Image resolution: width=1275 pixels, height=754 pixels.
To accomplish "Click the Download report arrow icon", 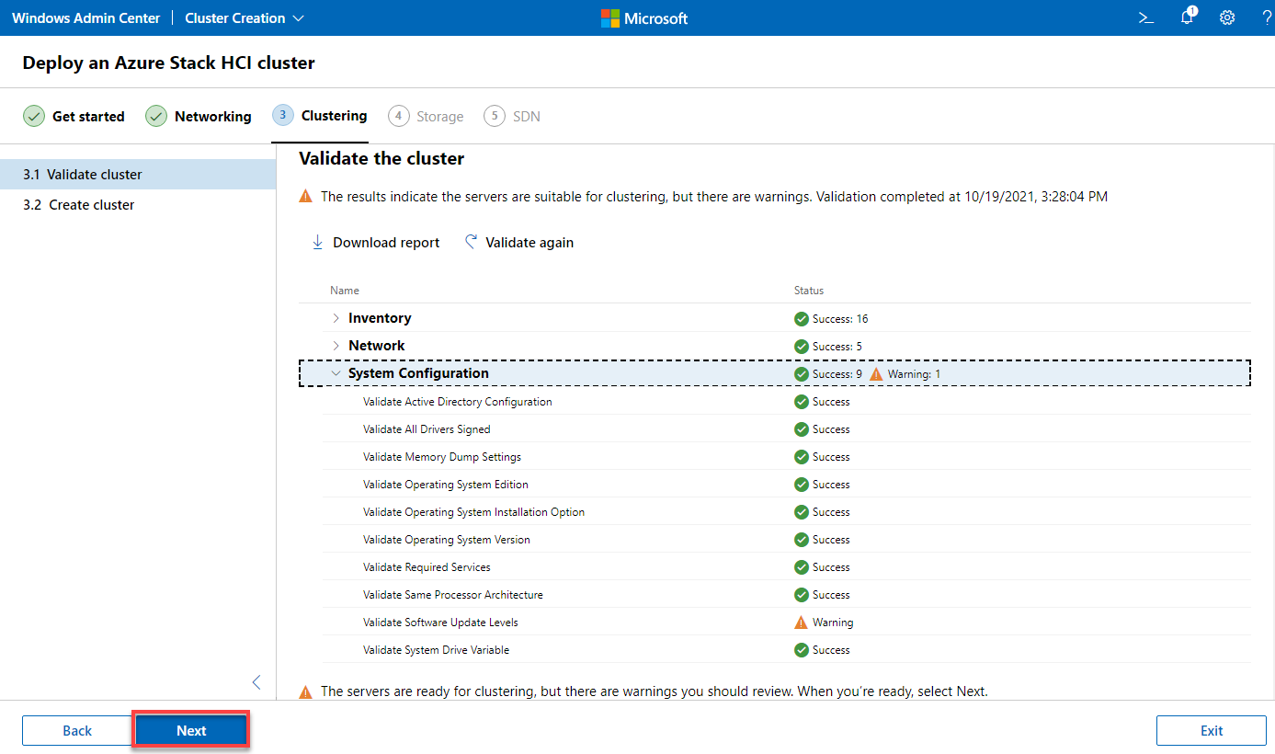I will (x=318, y=242).
